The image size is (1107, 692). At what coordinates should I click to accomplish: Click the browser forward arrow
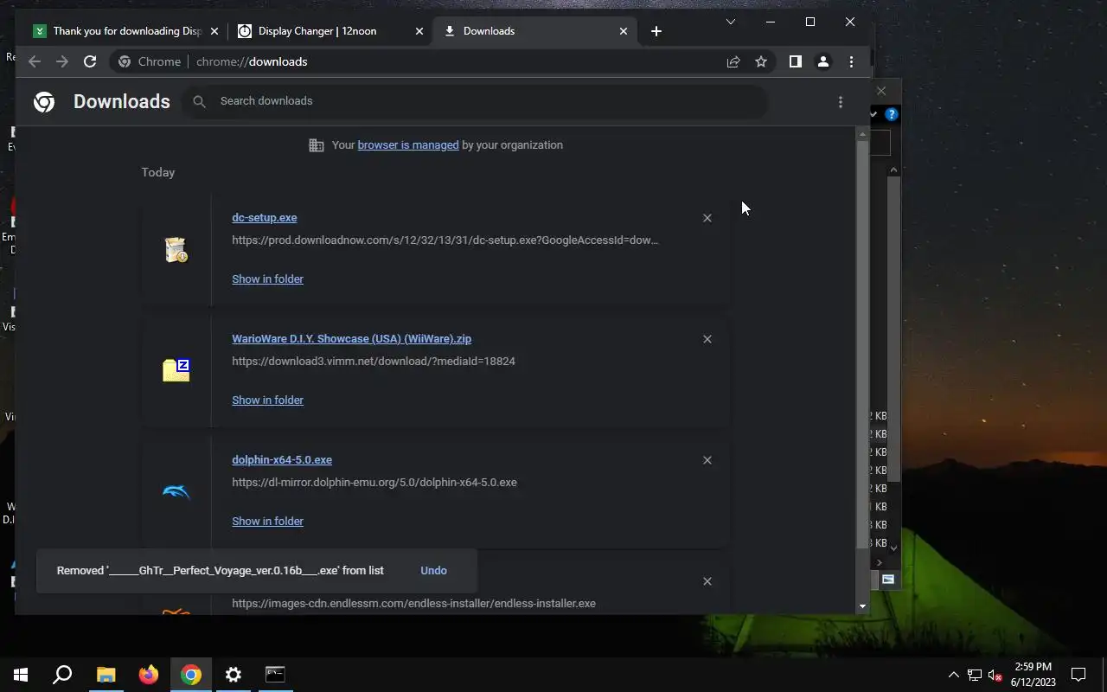click(x=62, y=61)
